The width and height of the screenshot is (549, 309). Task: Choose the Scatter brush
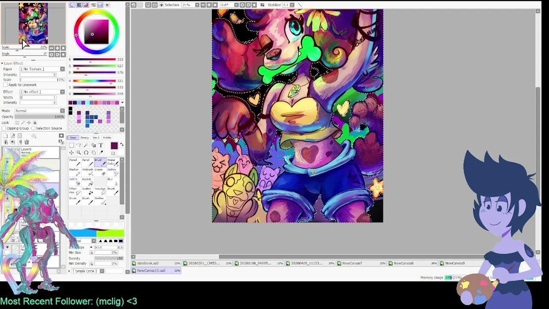point(87,191)
